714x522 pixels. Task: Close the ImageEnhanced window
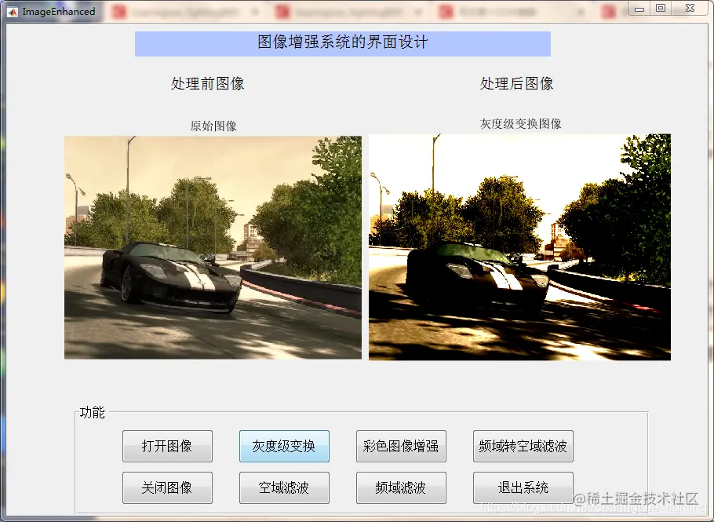(x=690, y=8)
